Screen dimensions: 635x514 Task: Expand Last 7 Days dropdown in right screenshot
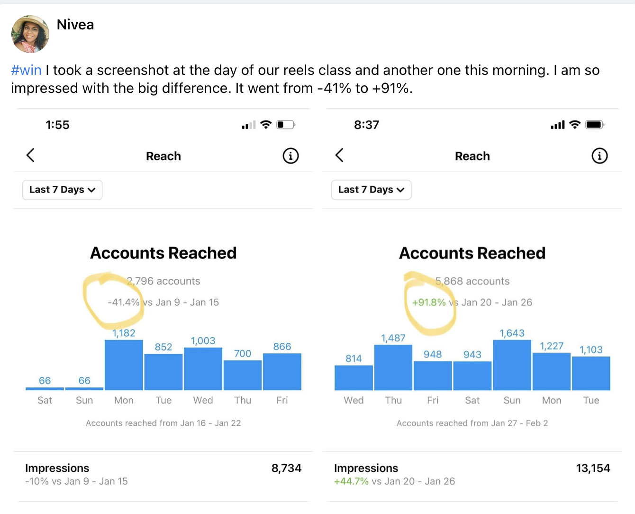[x=372, y=190]
